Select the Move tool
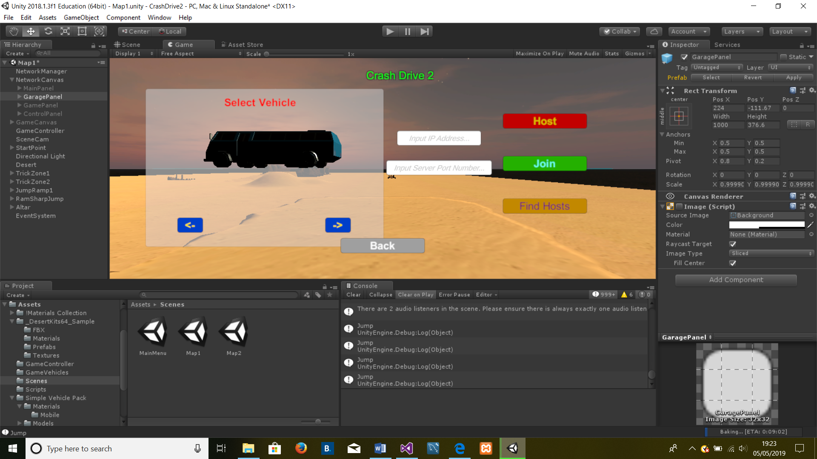Viewport: 817px width, 459px height. pos(31,31)
